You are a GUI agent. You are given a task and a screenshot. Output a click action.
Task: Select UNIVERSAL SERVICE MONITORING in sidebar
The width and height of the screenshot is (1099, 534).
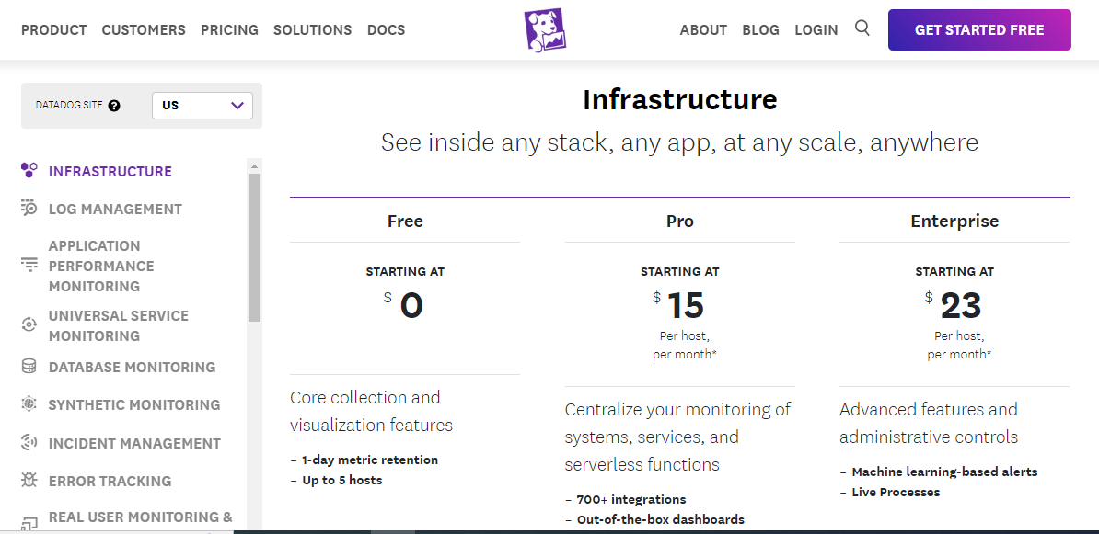click(119, 326)
